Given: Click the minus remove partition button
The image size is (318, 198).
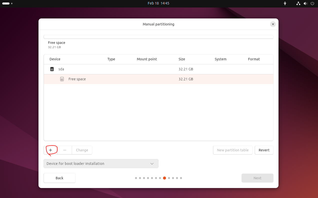Looking at the screenshot, I should pos(65,150).
